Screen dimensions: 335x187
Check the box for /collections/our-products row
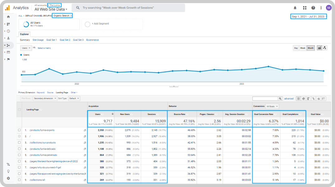[x=19, y=143]
